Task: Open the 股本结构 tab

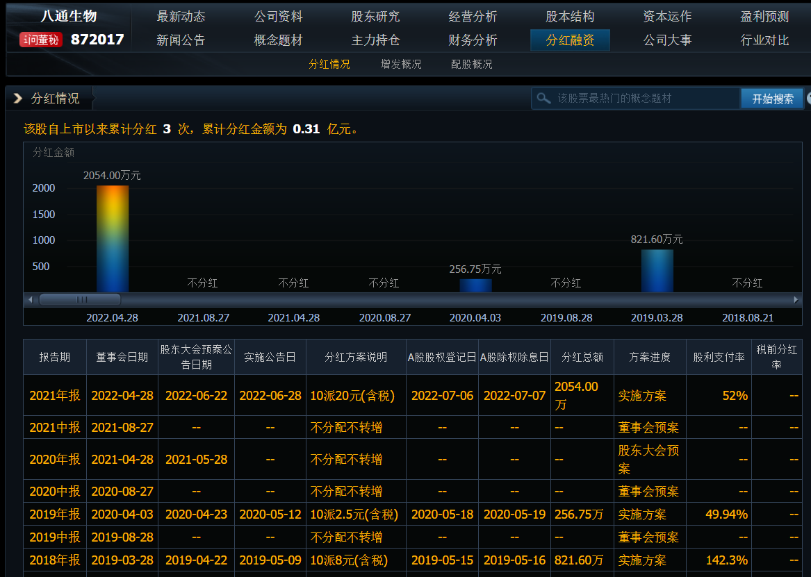Action: [570, 17]
